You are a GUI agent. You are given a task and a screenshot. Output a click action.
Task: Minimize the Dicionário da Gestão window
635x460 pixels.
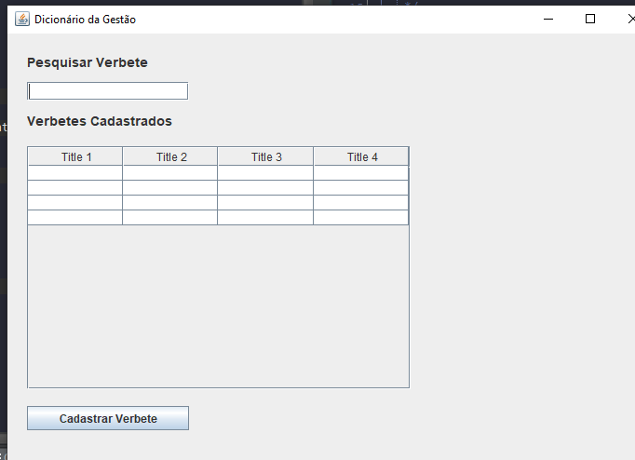point(548,19)
